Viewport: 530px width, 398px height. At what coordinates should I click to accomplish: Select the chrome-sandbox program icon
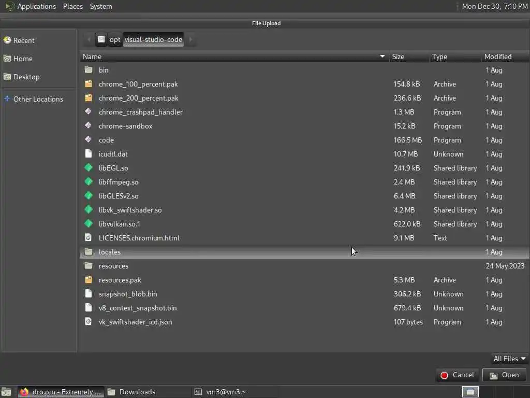click(x=89, y=125)
